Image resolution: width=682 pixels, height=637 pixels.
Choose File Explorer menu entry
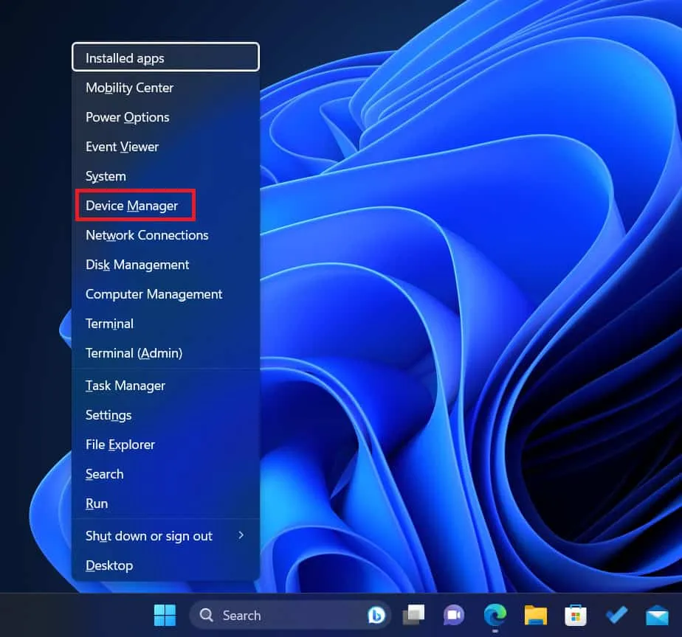point(166,445)
